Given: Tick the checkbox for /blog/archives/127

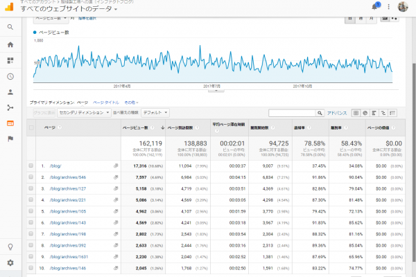Looking at the screenshot, I should click(31, 188).
